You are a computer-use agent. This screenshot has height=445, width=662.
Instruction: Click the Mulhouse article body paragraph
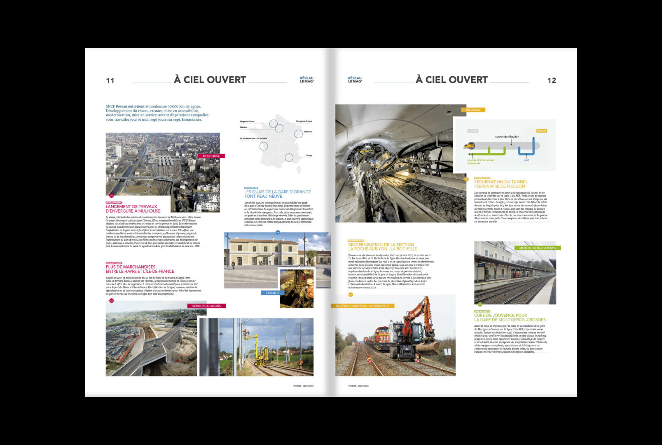pyautogui.click(x=154, y=232)
